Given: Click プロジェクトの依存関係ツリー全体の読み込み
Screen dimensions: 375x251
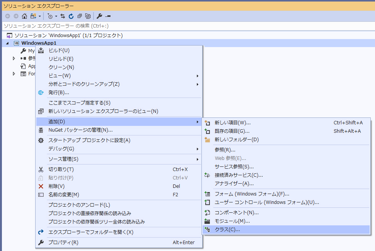Looking at the screenshot, I should pos(119,222).
